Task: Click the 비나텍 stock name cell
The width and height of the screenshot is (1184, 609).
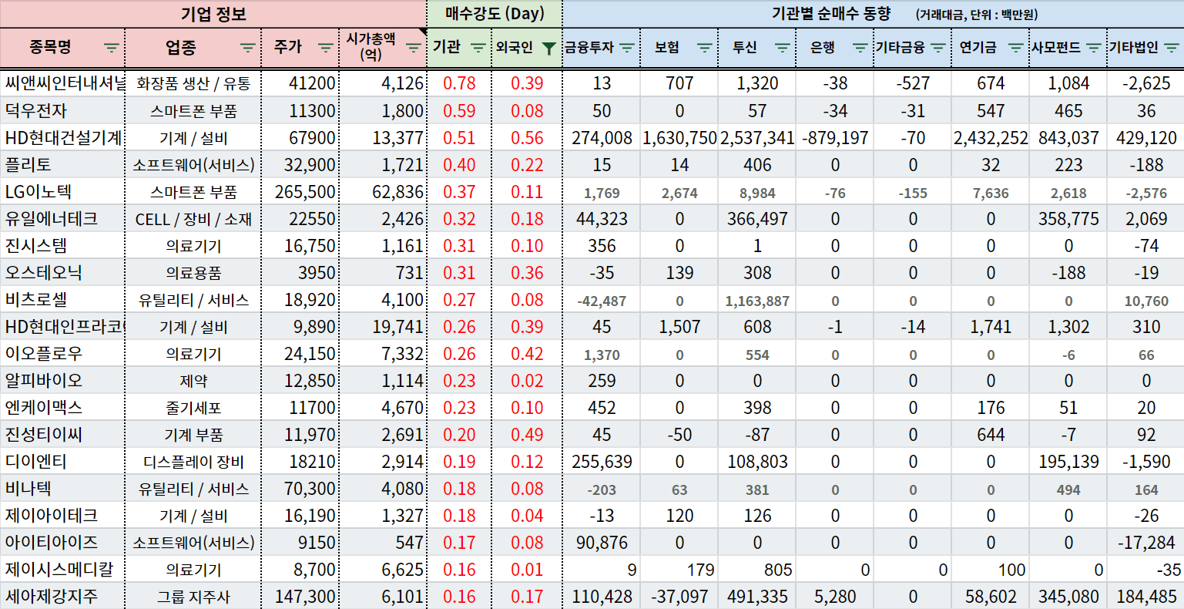Action: coord(62,489)
